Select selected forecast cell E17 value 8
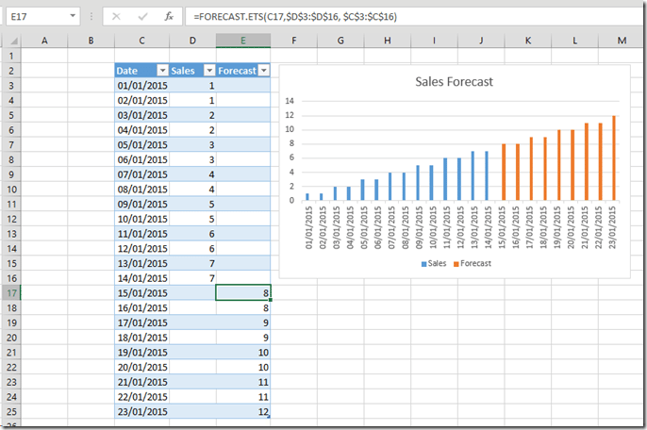This screenshot has width=647, height=430. [x=243, y=293]
